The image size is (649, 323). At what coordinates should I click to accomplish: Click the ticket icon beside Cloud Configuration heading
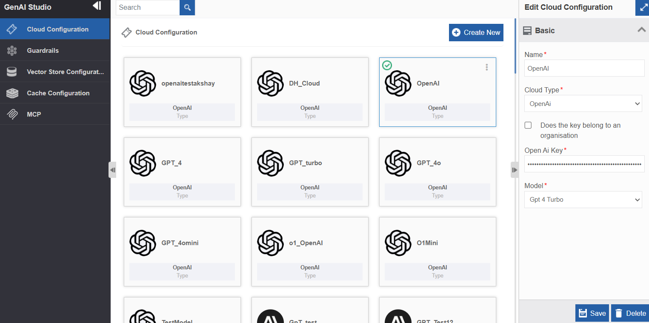[126, 32]
